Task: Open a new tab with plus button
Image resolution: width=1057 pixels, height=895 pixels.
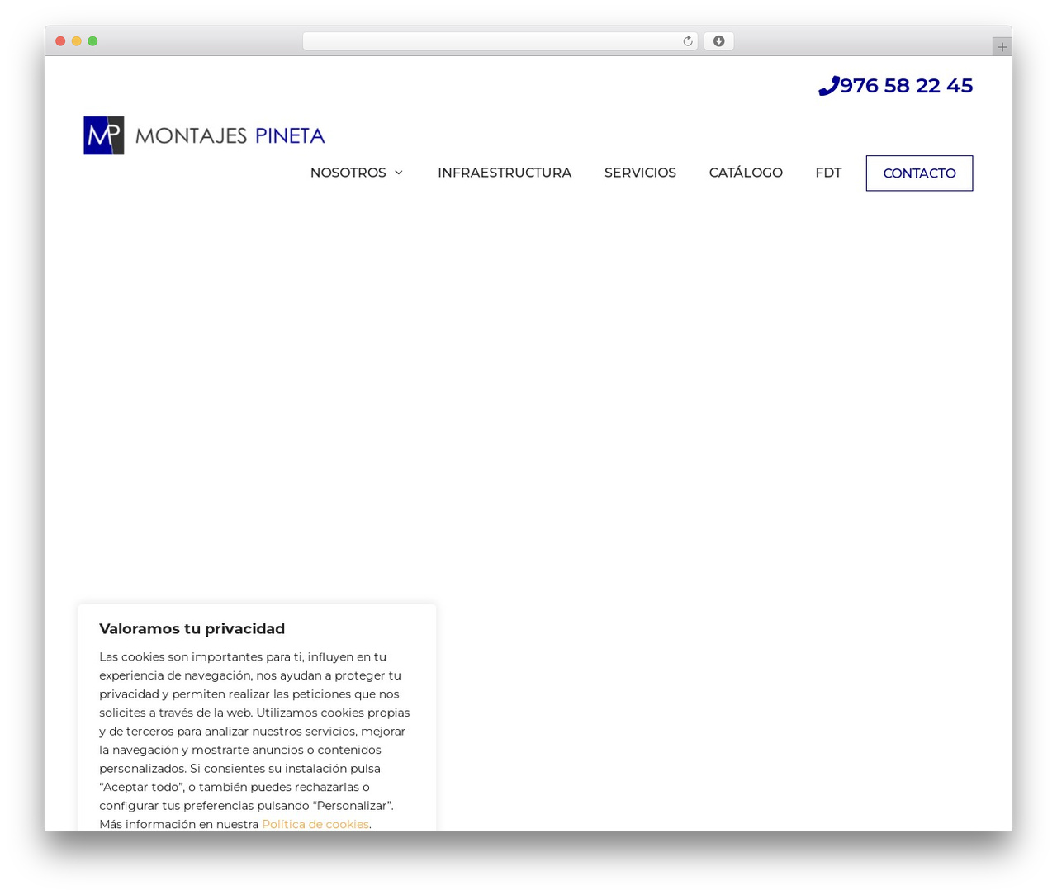Action: pyautogui.click(x=1002, y=47)
